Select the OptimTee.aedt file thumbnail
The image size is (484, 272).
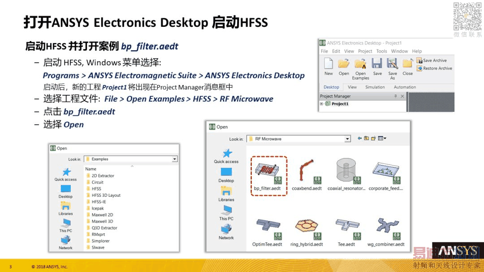point(267,232)
